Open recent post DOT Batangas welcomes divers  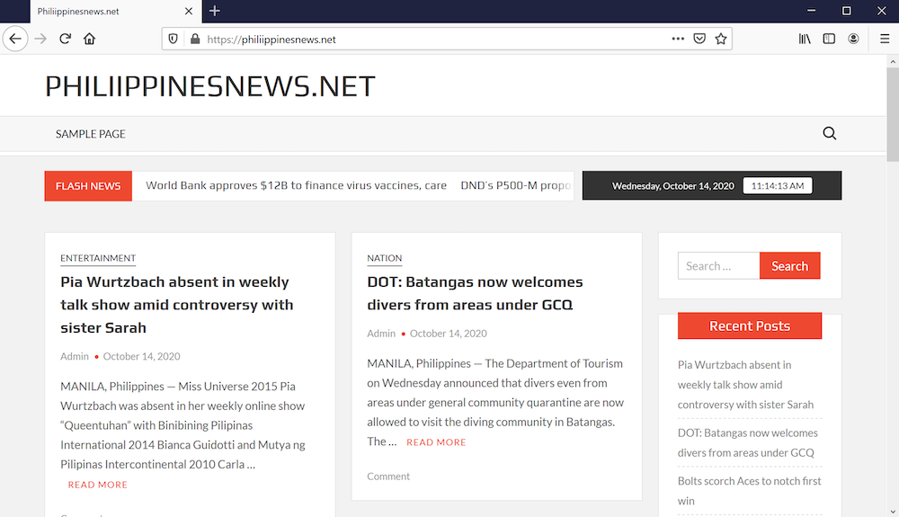click(x=748, y=443)
